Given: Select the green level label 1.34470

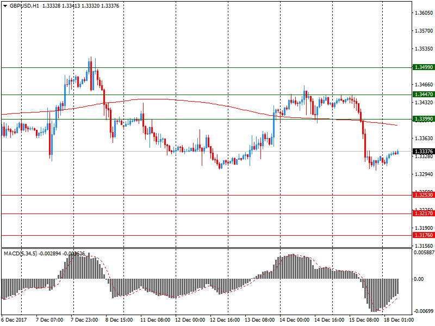Looking at the screenshot, I should point(424,95).
